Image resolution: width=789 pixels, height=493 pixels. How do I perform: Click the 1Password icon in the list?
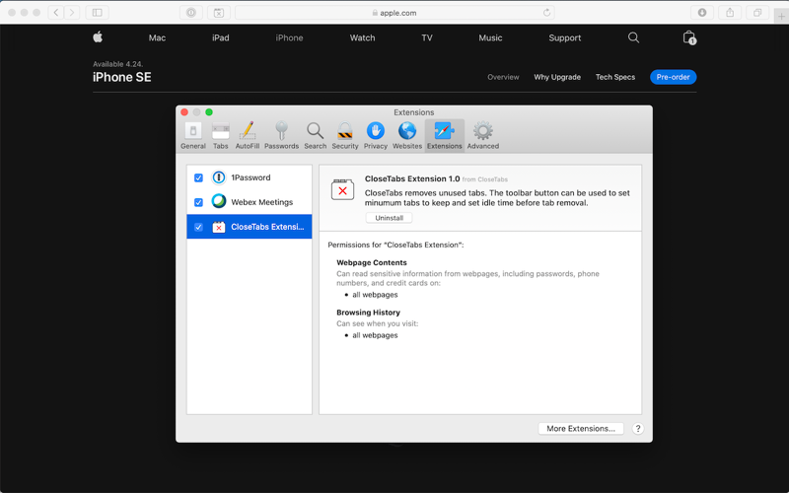pos(218,177)
